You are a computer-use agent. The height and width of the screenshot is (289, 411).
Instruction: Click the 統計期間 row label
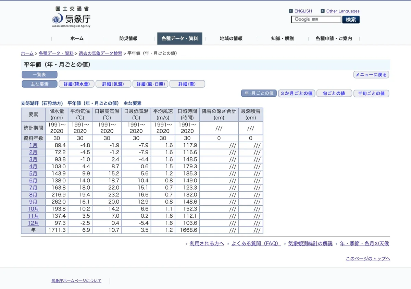pos(33,128)
